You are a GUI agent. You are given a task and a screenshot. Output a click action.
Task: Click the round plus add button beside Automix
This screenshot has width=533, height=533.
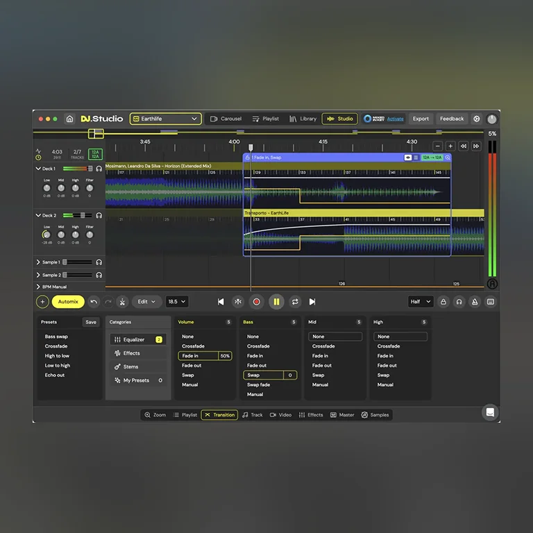tap(42, 302)
